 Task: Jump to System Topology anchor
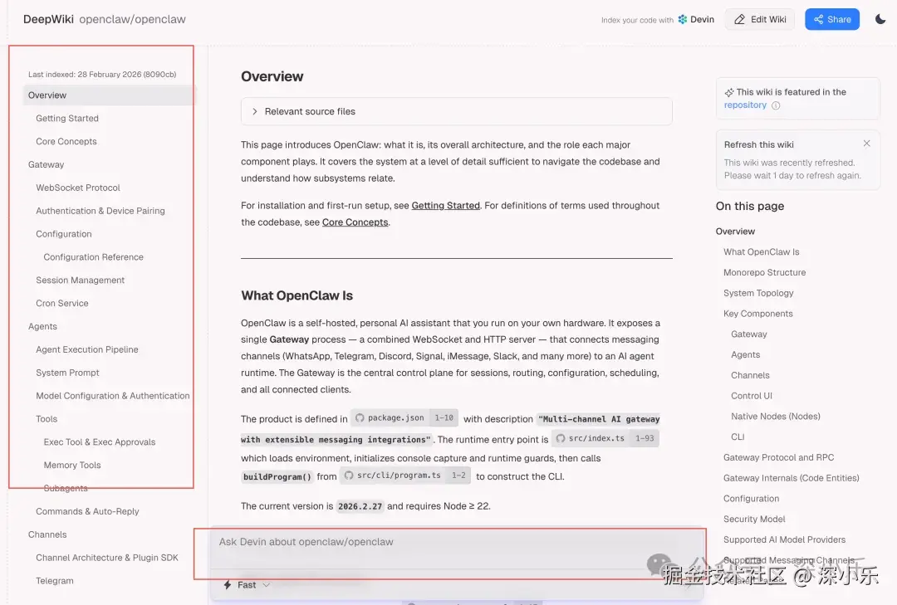pos(758,293)
